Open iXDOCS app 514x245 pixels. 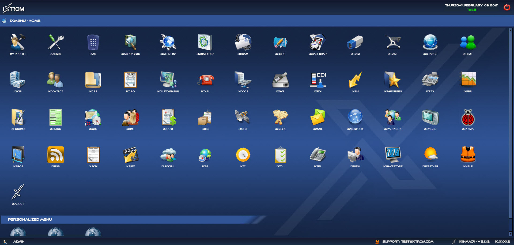(x=243, y=80)
